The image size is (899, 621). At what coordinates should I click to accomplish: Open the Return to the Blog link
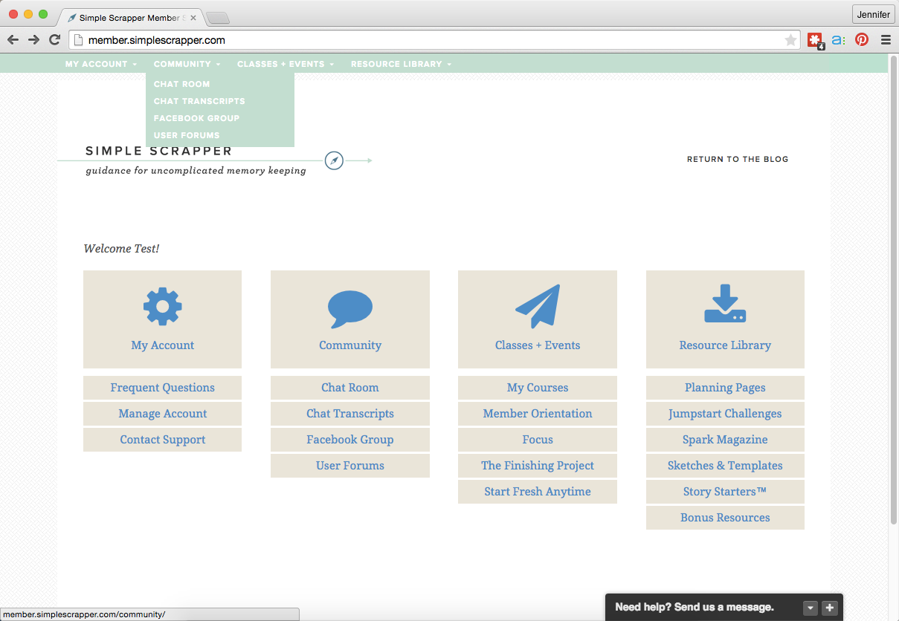coord(737,159)
